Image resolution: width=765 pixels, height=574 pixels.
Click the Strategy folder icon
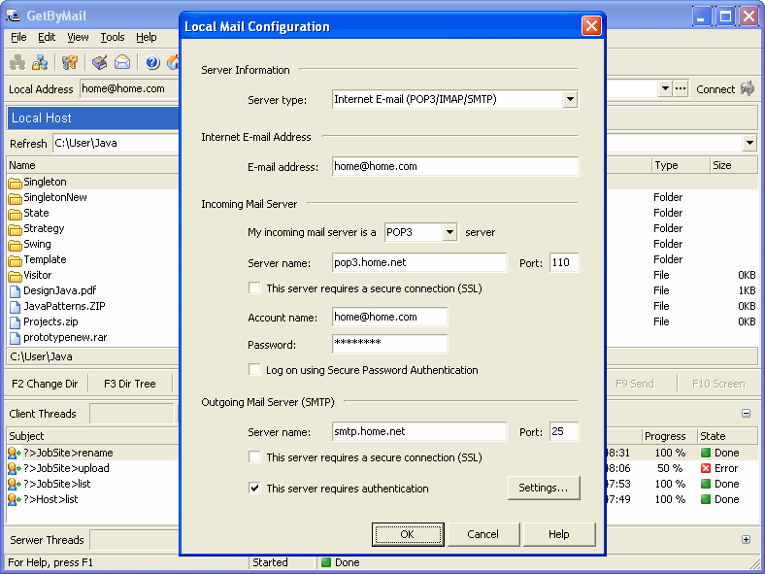coord(16,229)
